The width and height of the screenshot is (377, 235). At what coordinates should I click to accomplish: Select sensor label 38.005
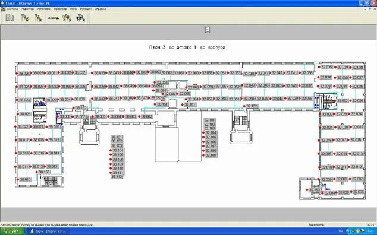(x=100, y=116)
